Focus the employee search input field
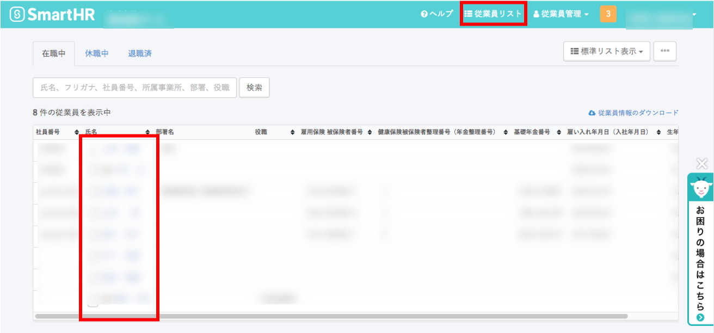 (x=135, y=87)
